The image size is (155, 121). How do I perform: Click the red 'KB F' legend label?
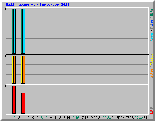click(x=151, y=110)
